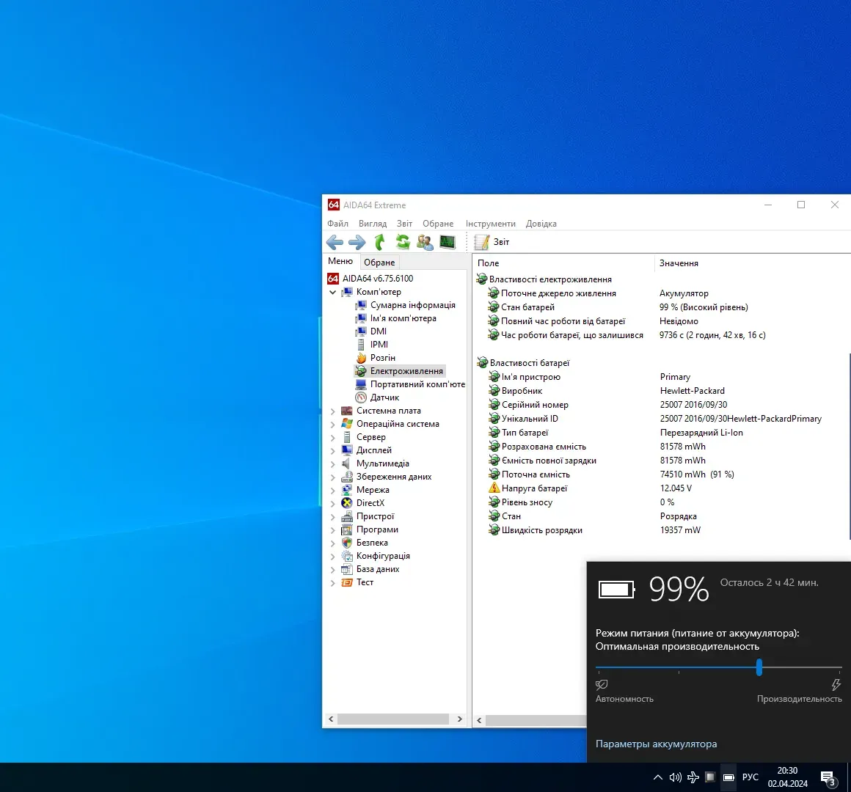The width and height of the screenshot is (851, 792).
Task: Open the Інструменти menu
Action: (490, 224)
